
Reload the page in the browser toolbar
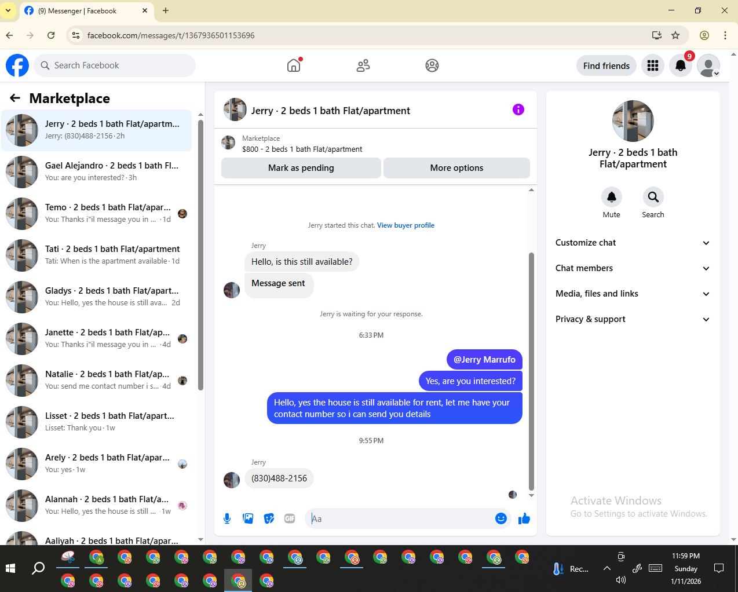pos(51,35)
